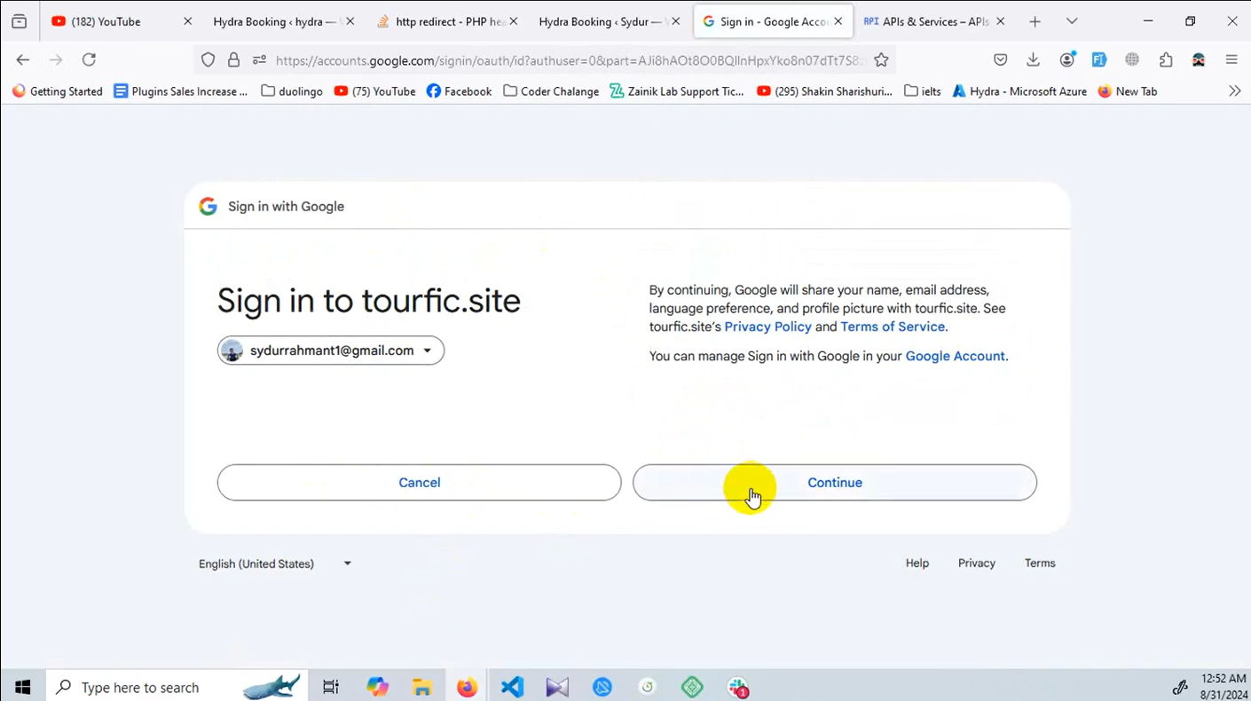The image size is (1251, 701).
Task: Go back to the previous page
Action: 23,59
